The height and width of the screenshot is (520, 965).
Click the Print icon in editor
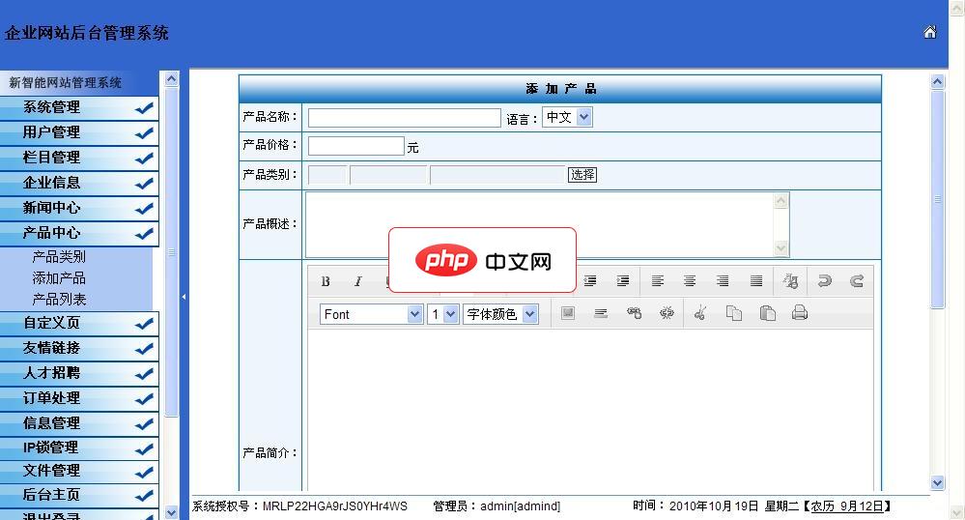pos(799,313)
